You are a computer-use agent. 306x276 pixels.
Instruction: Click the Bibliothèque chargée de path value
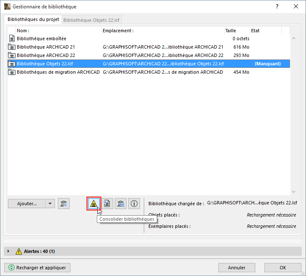point(252,203)
